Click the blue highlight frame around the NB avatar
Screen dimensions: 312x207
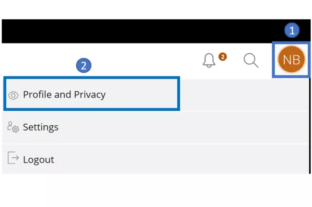(x=274, y=60)
